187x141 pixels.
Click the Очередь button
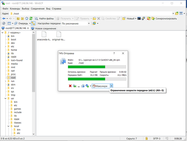coord(21,24)
